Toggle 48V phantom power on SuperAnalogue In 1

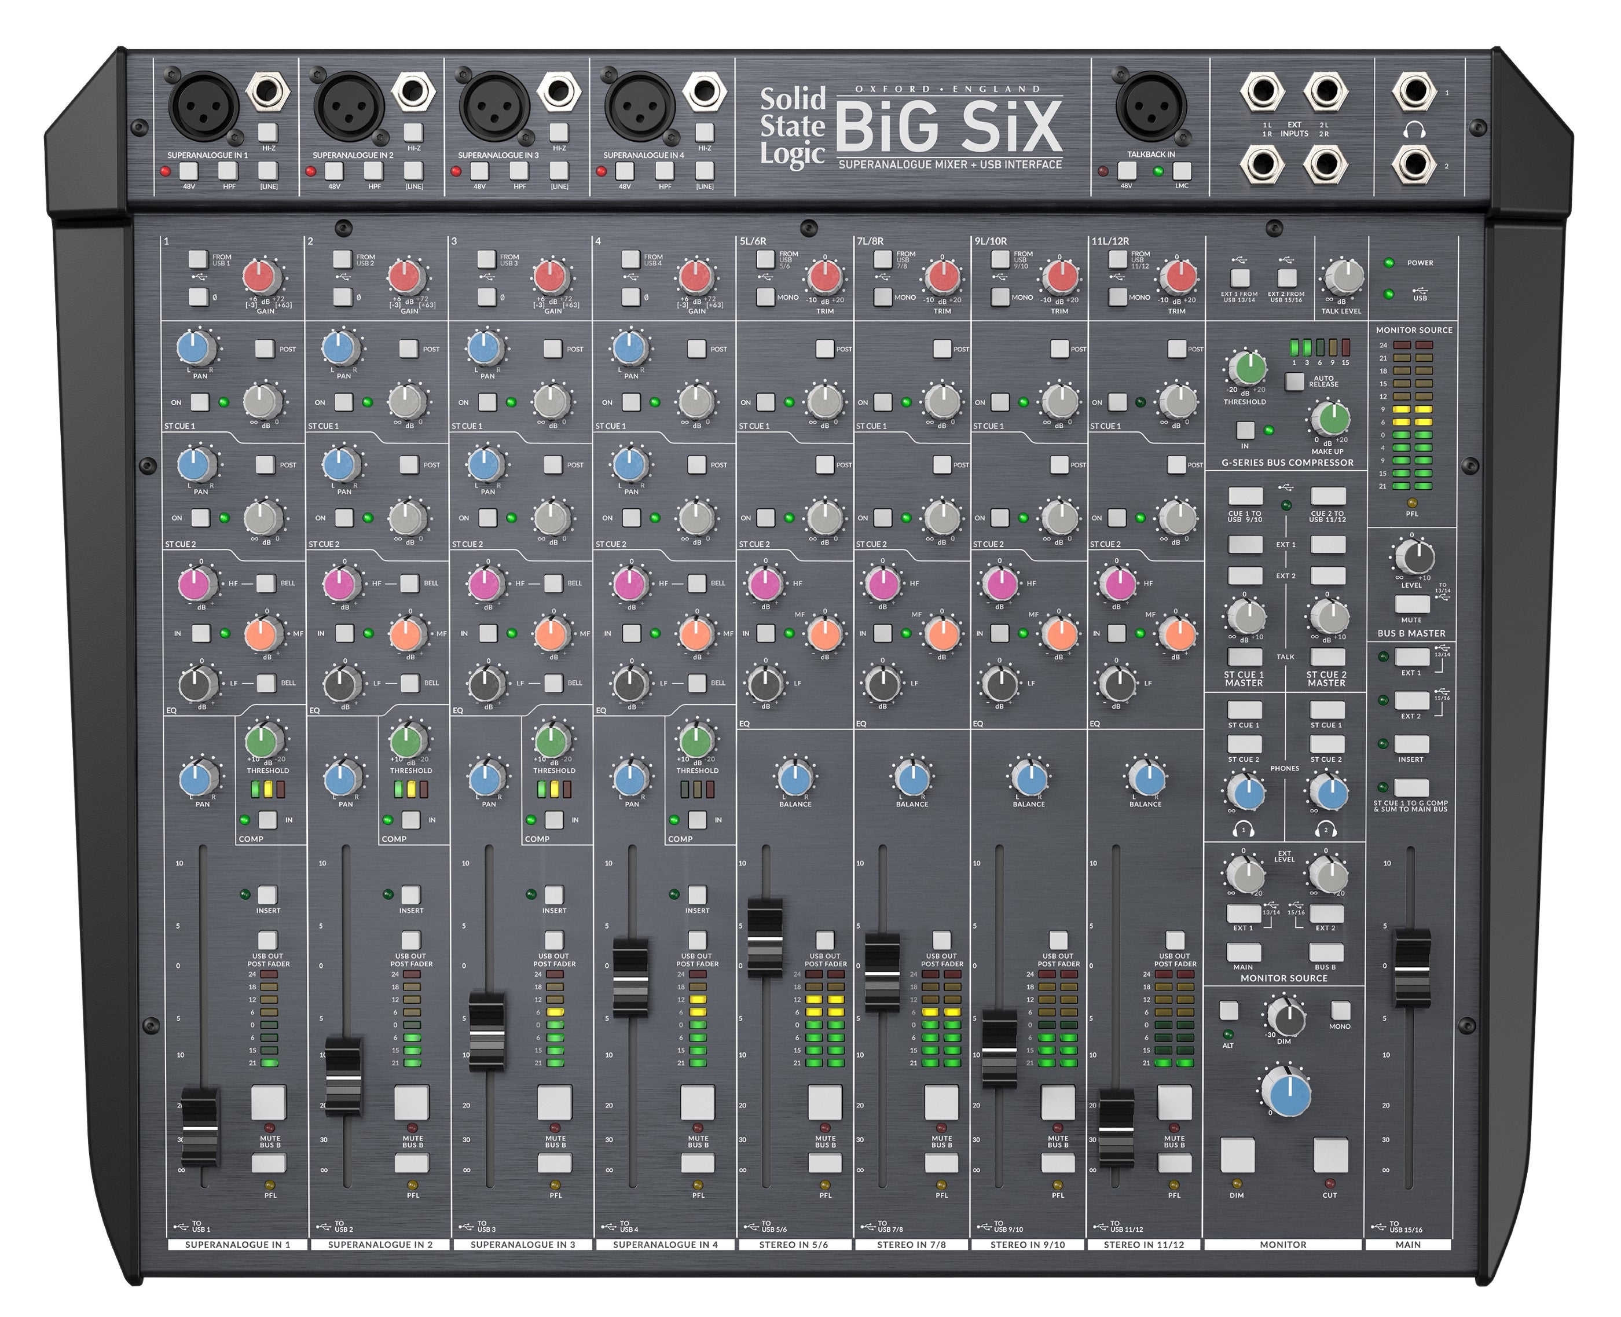[x=189, y=171]
